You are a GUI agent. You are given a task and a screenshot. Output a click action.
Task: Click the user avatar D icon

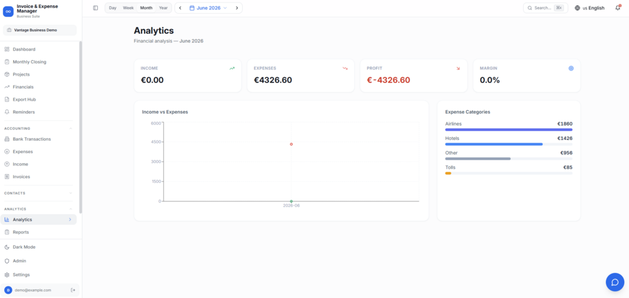tap(8, 290)
